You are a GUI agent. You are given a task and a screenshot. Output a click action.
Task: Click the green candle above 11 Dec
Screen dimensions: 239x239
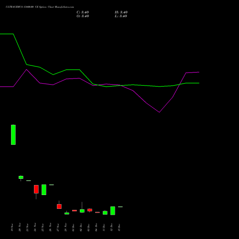[x=105, y=213]
